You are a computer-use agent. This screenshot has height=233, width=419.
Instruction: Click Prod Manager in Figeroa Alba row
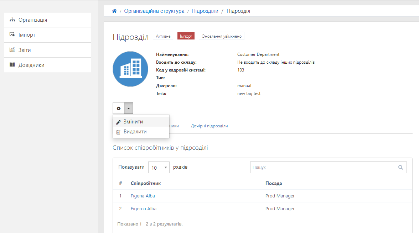280,208
